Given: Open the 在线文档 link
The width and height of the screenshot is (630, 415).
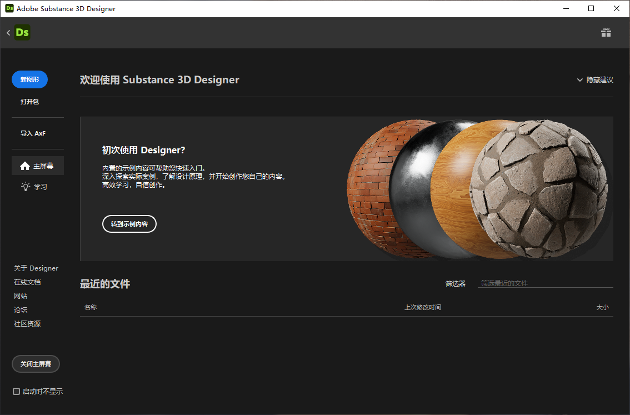Looking at the screenshot, I should [x=27, y=282].
